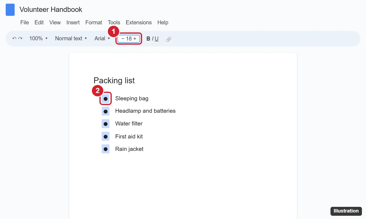Open the View menu
Viewport: 366px width, 219px height.
click(55, 22)
